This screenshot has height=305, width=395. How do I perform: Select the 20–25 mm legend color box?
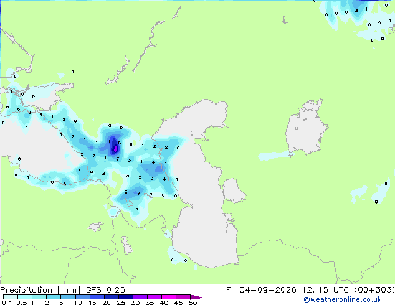click(111, 297)
